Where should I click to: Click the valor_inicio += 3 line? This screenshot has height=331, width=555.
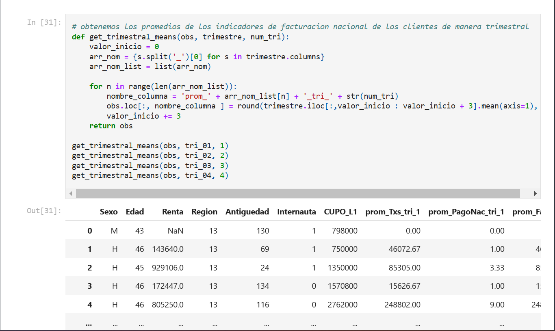coord(144,116)
